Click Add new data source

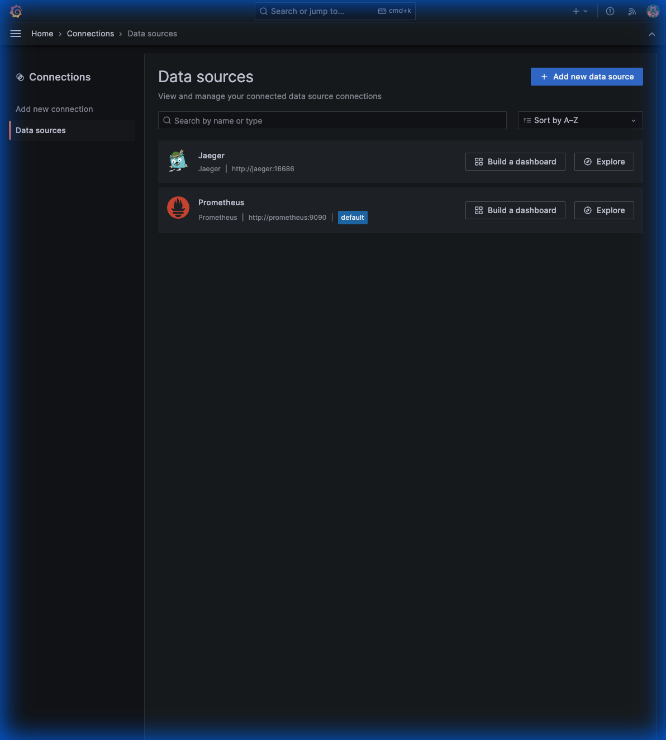[586, 77]
